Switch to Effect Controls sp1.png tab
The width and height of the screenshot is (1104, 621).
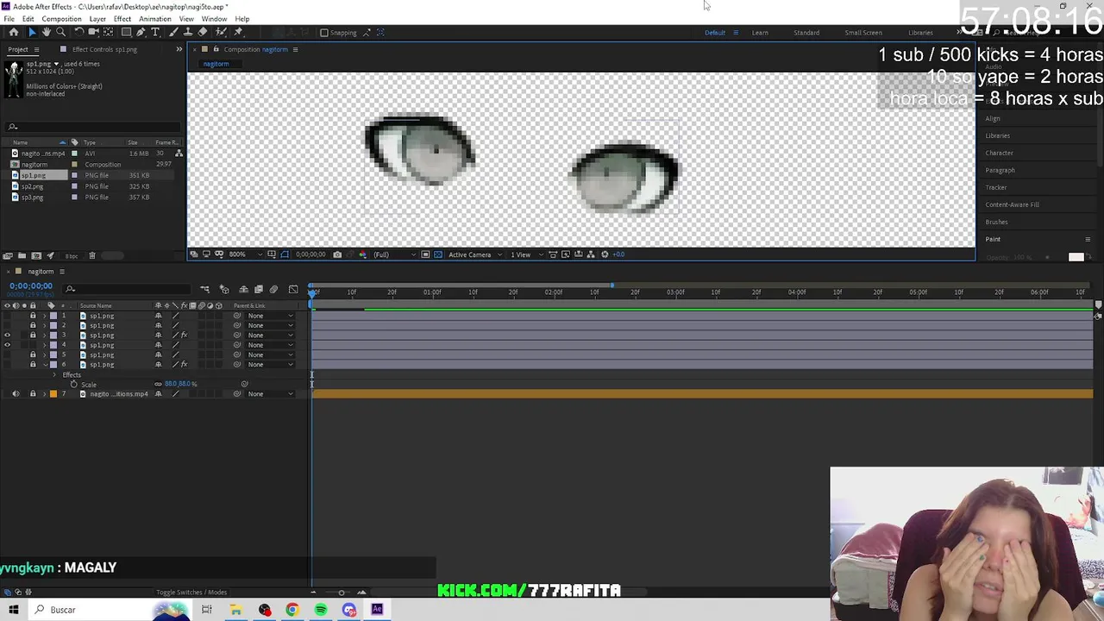click(x=103, y=49)
